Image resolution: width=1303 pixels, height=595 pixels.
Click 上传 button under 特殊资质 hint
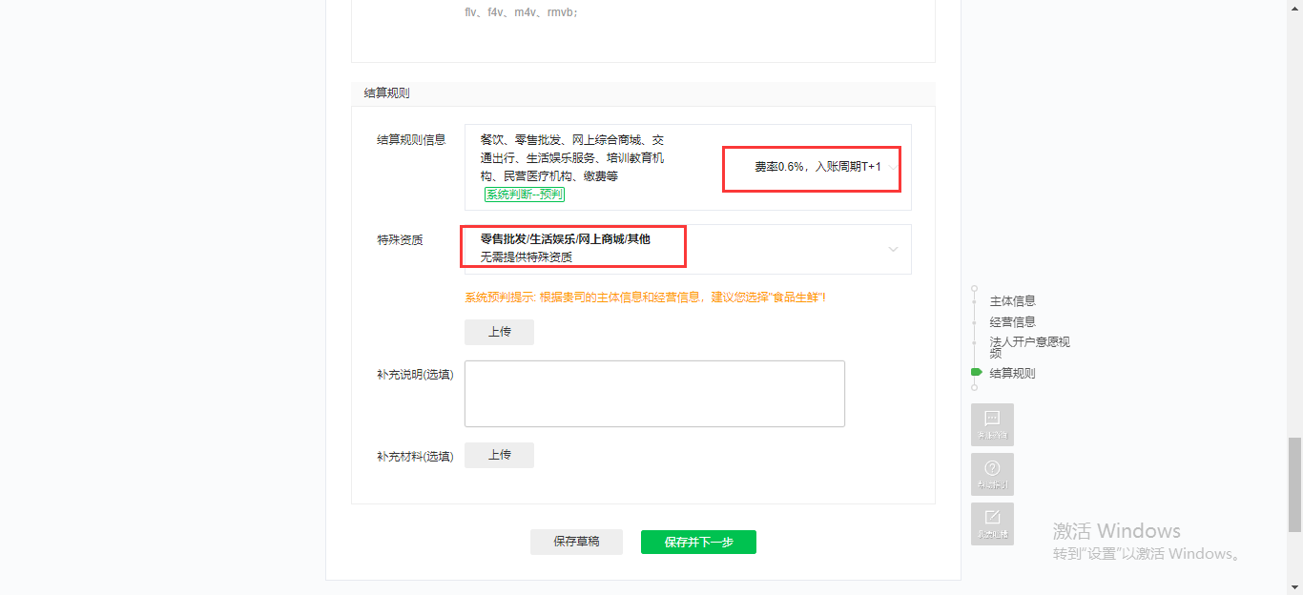point(499,332)
